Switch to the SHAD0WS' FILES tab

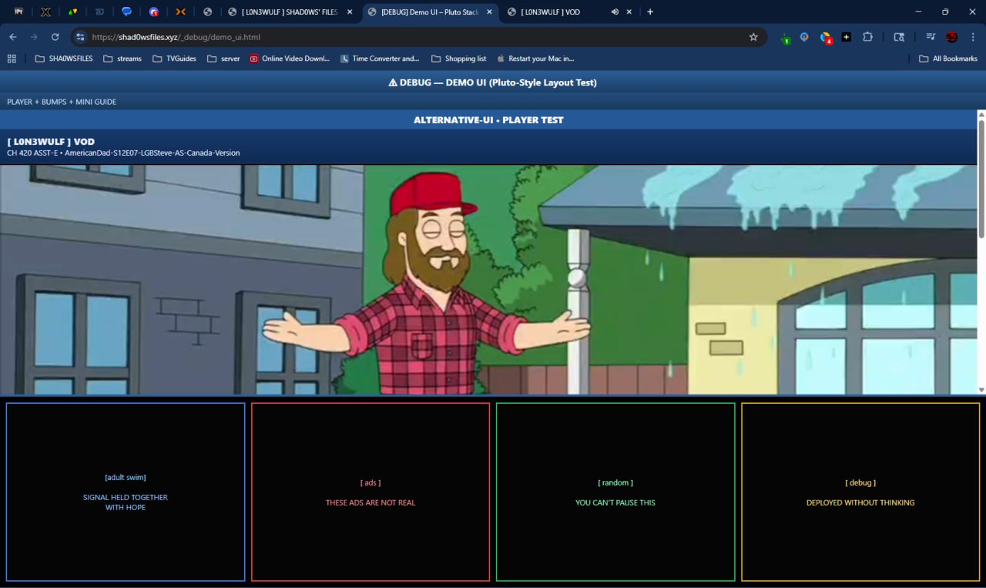point(285,12)
